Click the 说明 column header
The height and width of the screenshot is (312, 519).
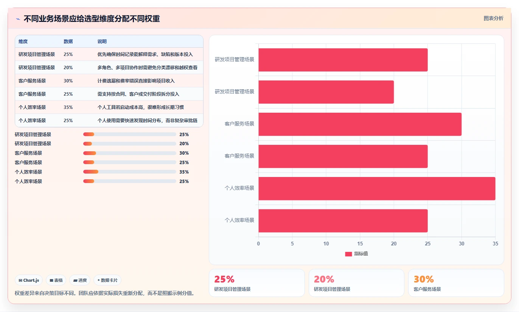[x=102, y=42]
